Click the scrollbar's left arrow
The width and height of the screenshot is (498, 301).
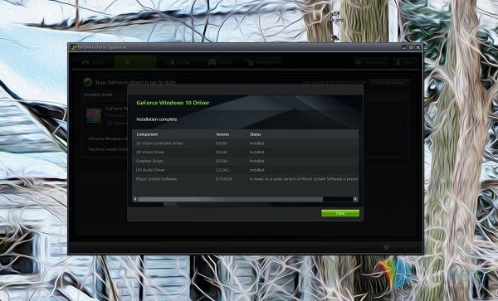tap(135, 199)
